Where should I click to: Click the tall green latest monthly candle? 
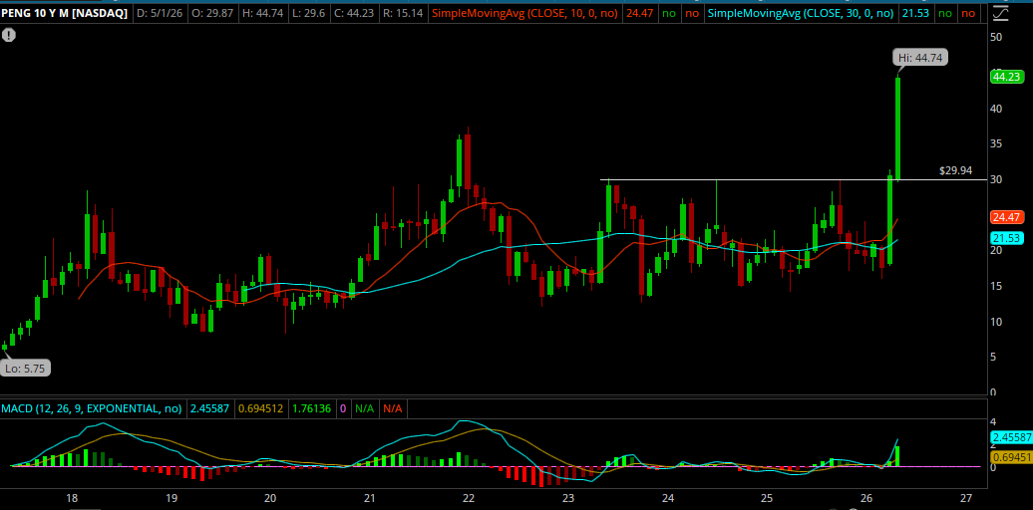898,128
